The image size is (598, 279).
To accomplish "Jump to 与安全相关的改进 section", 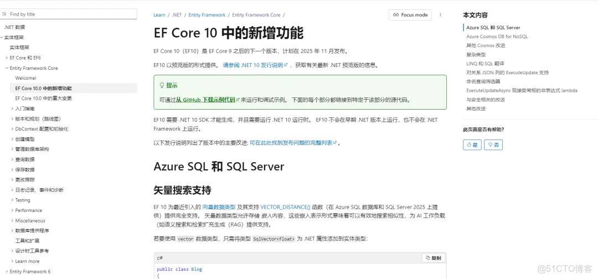I will pos(486,100).
